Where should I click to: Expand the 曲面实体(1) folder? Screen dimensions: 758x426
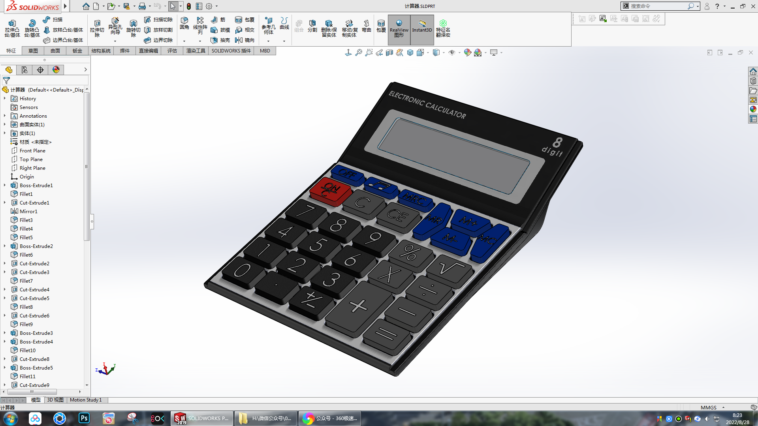[x=5, y=124]
